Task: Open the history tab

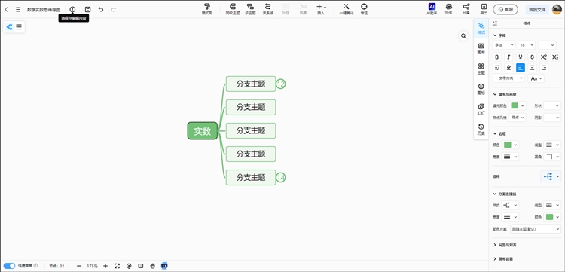Action: (x=481, y=130)
